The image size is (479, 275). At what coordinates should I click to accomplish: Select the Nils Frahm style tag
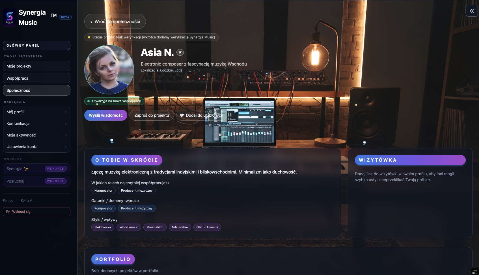180,227
